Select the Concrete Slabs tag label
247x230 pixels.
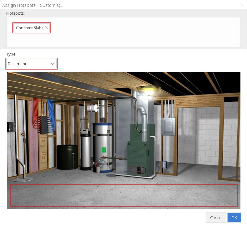(x=30, y=28)
